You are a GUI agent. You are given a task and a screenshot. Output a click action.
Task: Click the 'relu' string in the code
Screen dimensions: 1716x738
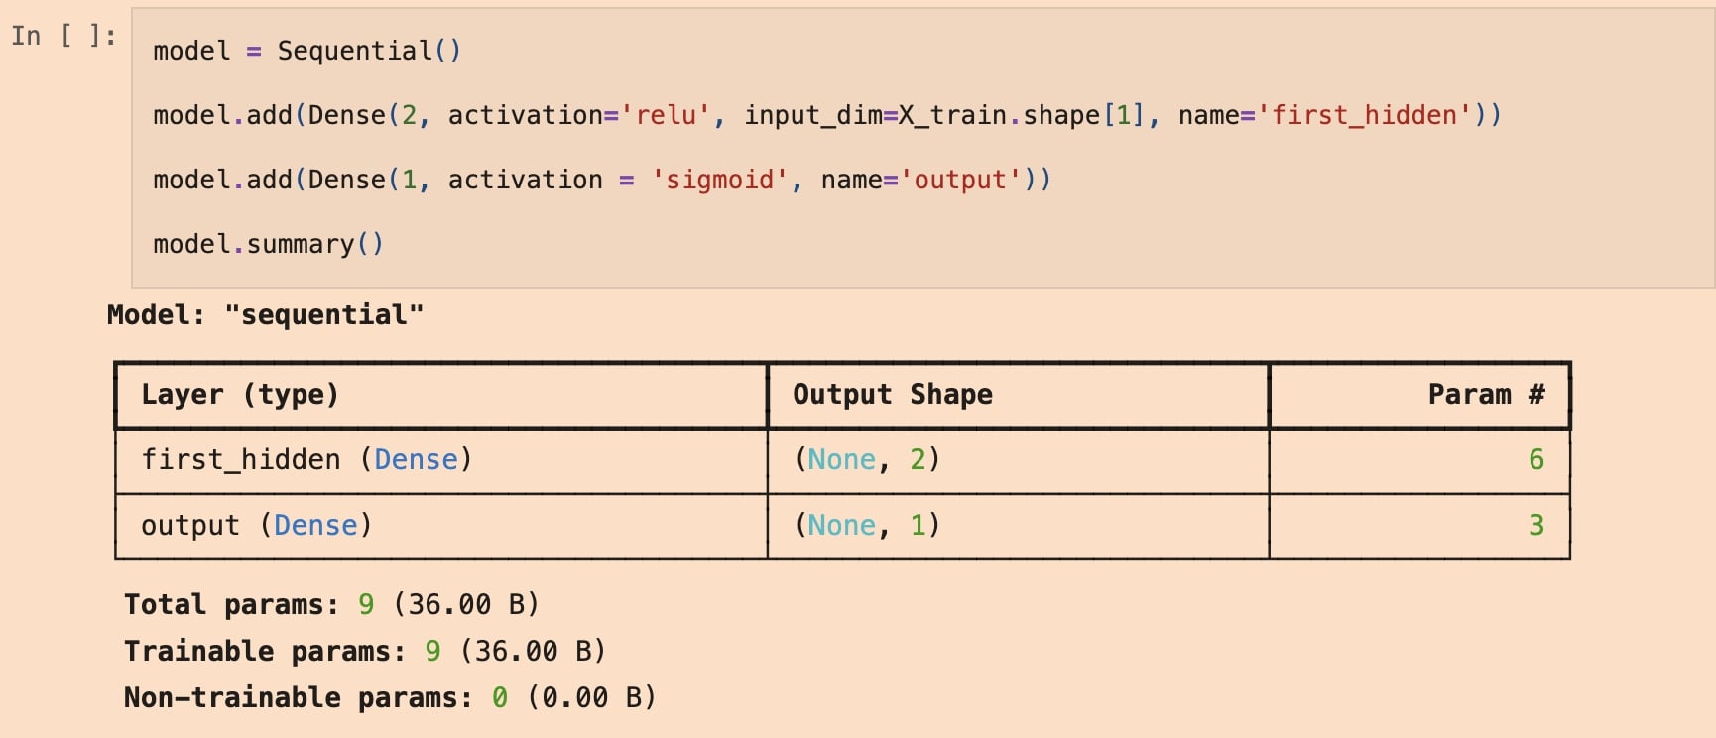tap(666, 115)
